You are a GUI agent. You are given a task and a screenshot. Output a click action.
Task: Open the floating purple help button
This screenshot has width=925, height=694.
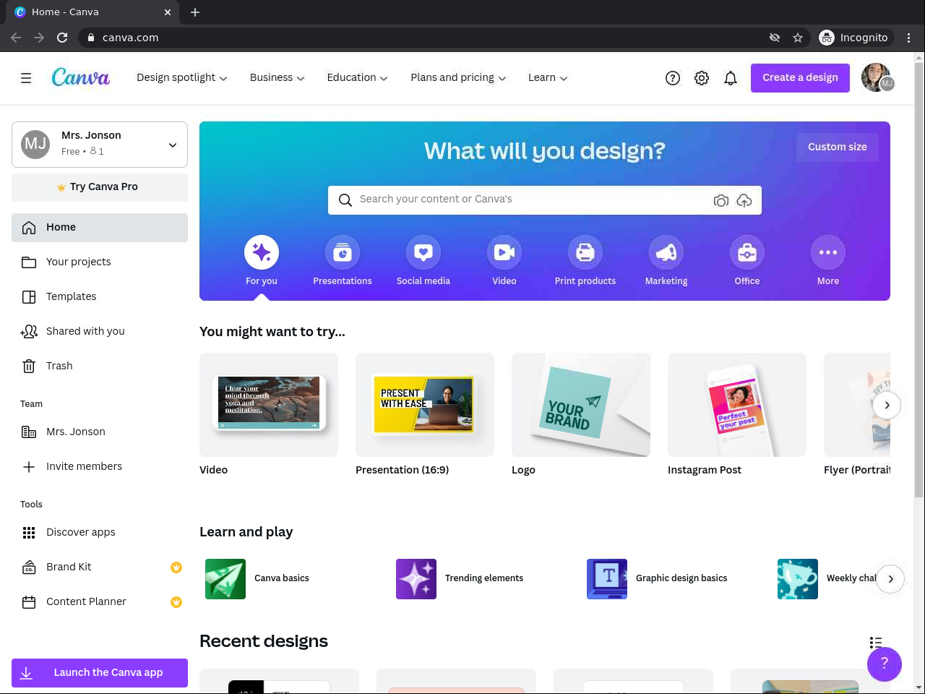point(885,664)
